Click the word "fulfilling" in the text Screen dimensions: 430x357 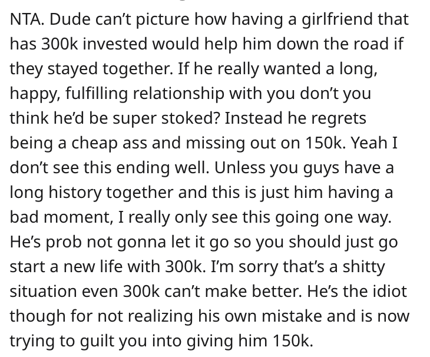pos(96,94)
